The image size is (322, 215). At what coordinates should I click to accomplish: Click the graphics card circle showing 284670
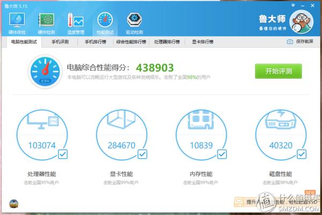[122, 135]
